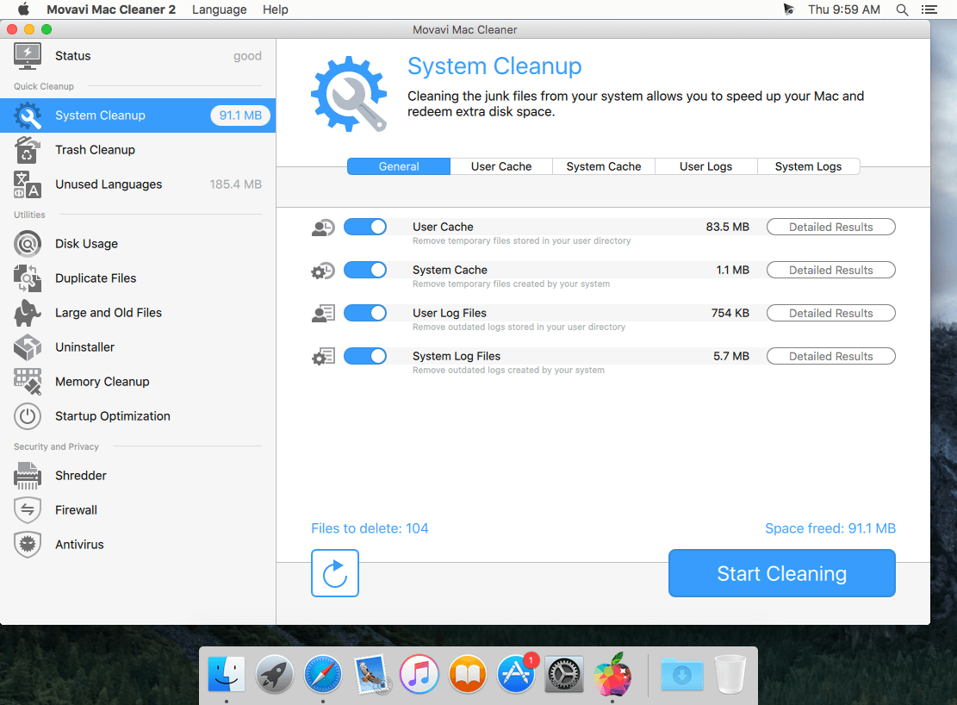Open Launchpad rocket in the dock

[x=275, y=675]
